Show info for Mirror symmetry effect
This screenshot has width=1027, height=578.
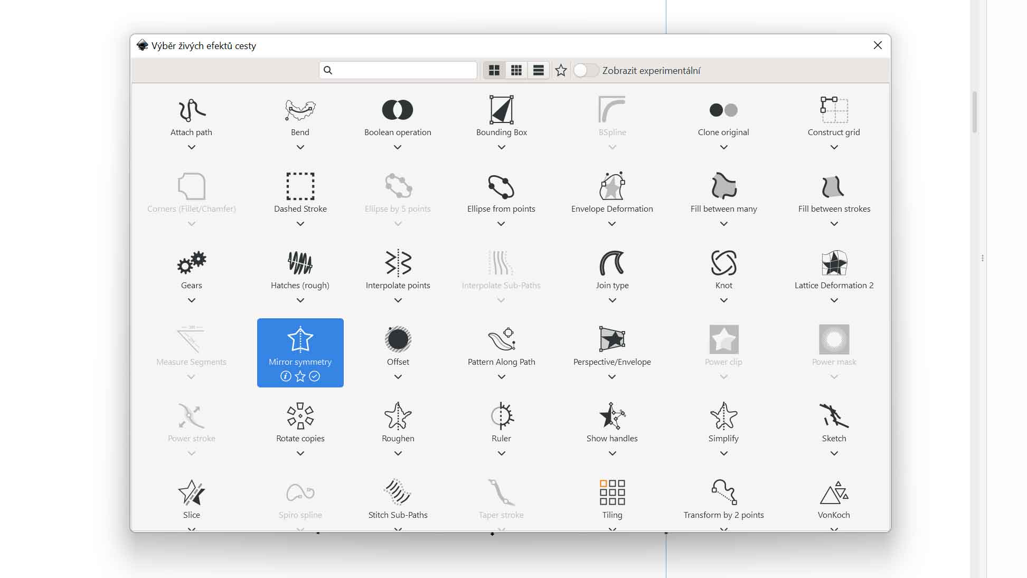pyautogui.click(x=286, y=376)
